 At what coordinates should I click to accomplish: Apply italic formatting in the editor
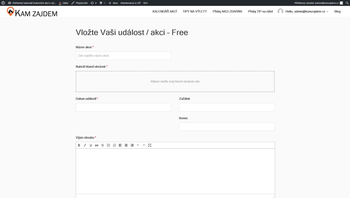(x=85, y=145)
